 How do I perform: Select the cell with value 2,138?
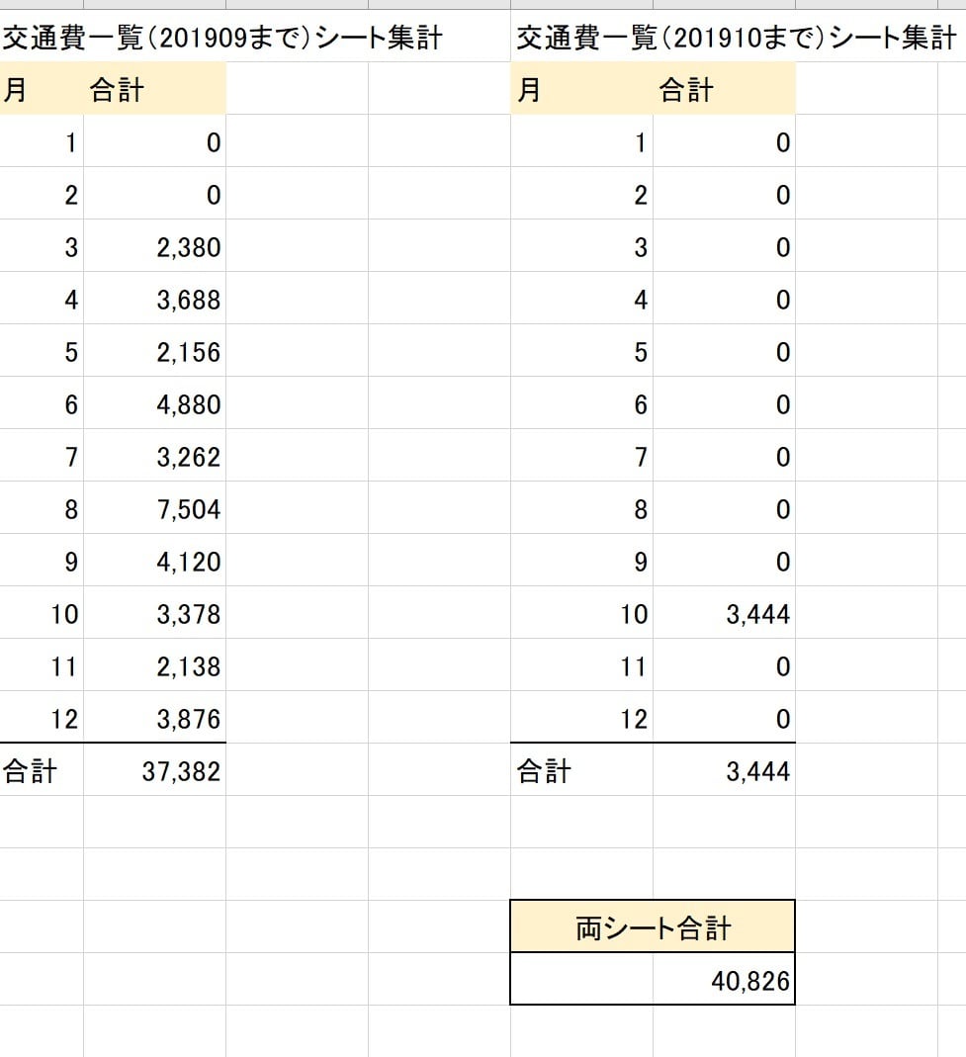(154, 665)
